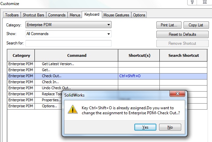Switch to the Shortcut Bars tab
212x142 pixels.
click(x=33, y=15)
